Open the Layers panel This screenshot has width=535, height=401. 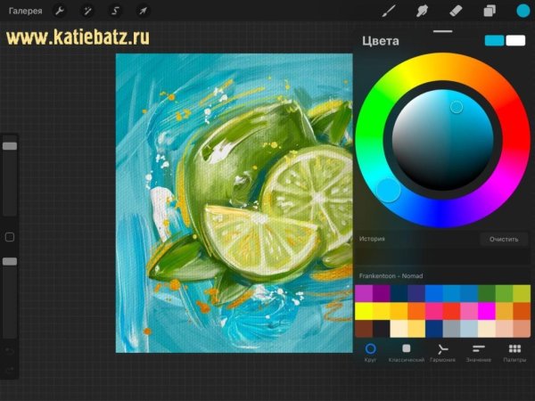(x=490, y=11)
